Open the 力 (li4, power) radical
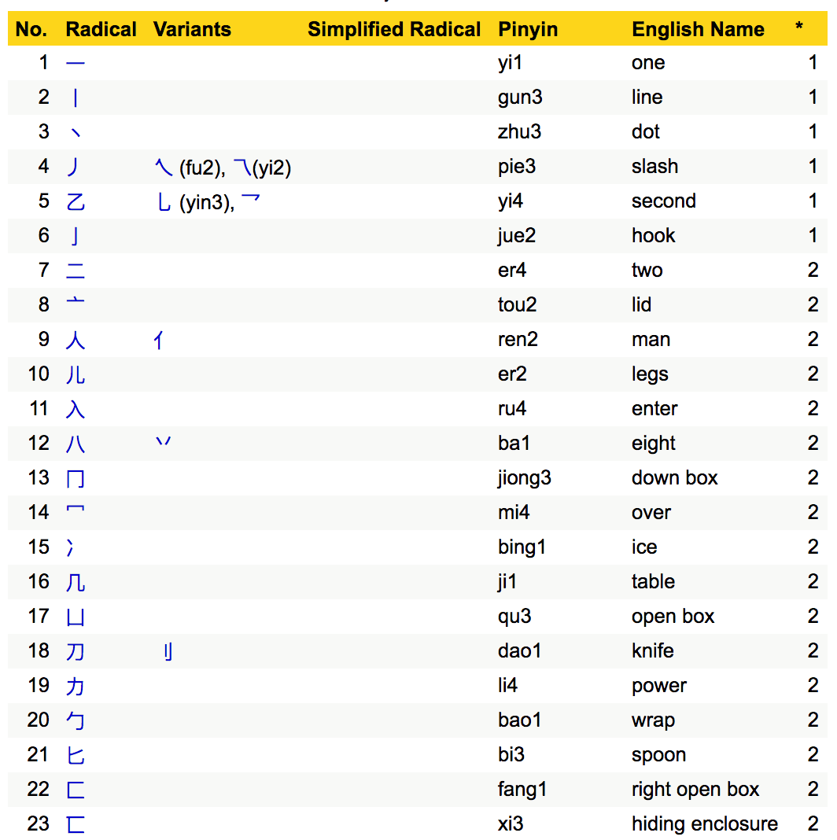Screen dimensions: 837x840 76,685
